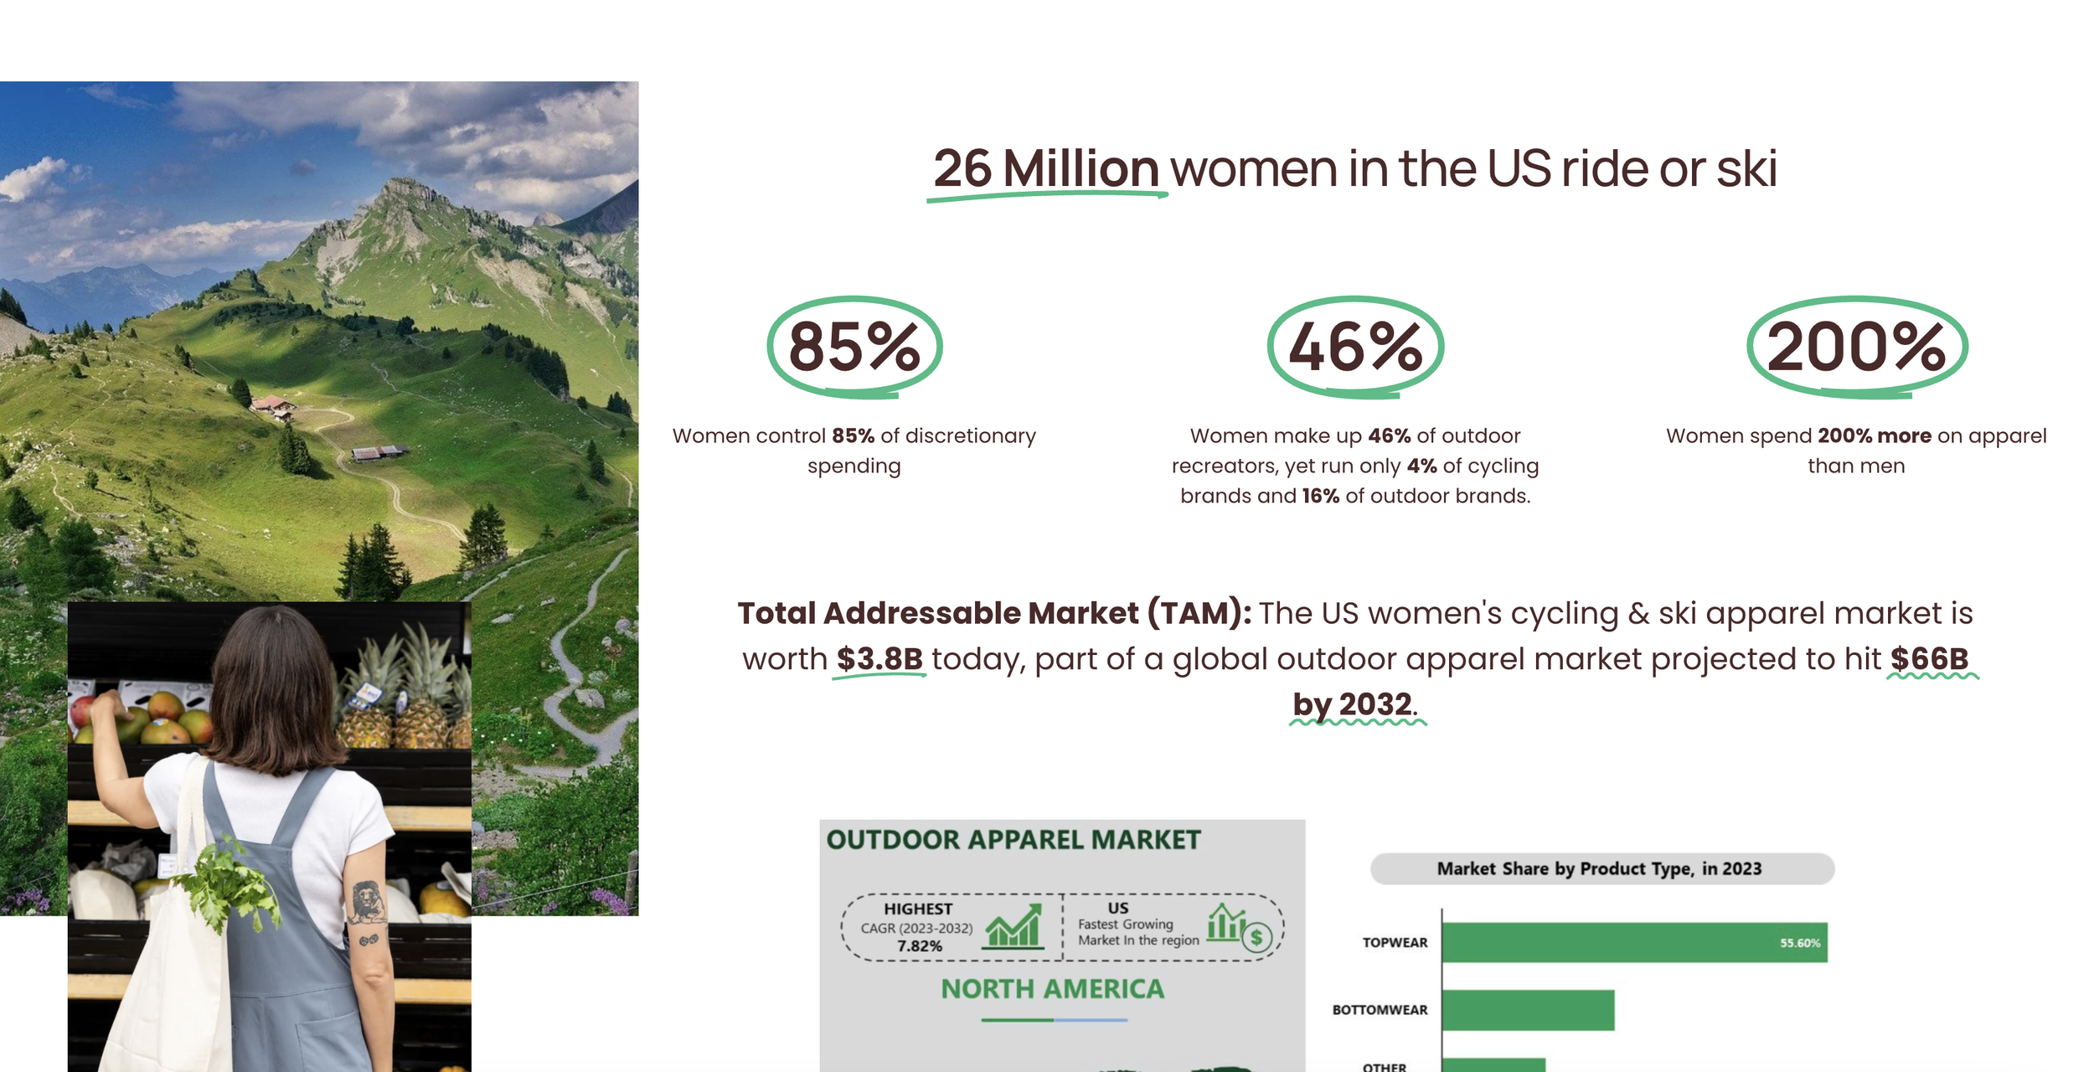This screenshot has height=1072, width=2094.
Task: Click the BOTTOMWEAR green bar
Action: [x=1528, y=1010]
